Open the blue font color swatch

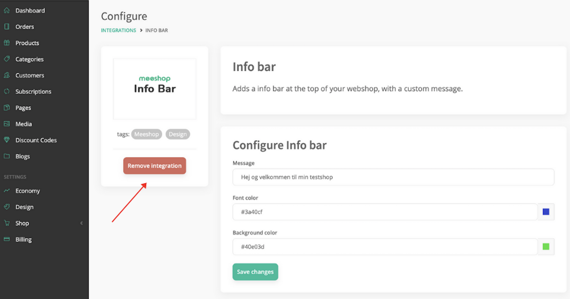[x=546, y=212]
